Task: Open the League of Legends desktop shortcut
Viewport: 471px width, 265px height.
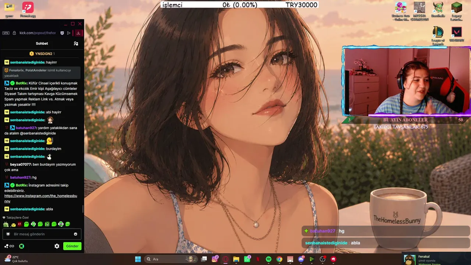Action: click(438, 36)
